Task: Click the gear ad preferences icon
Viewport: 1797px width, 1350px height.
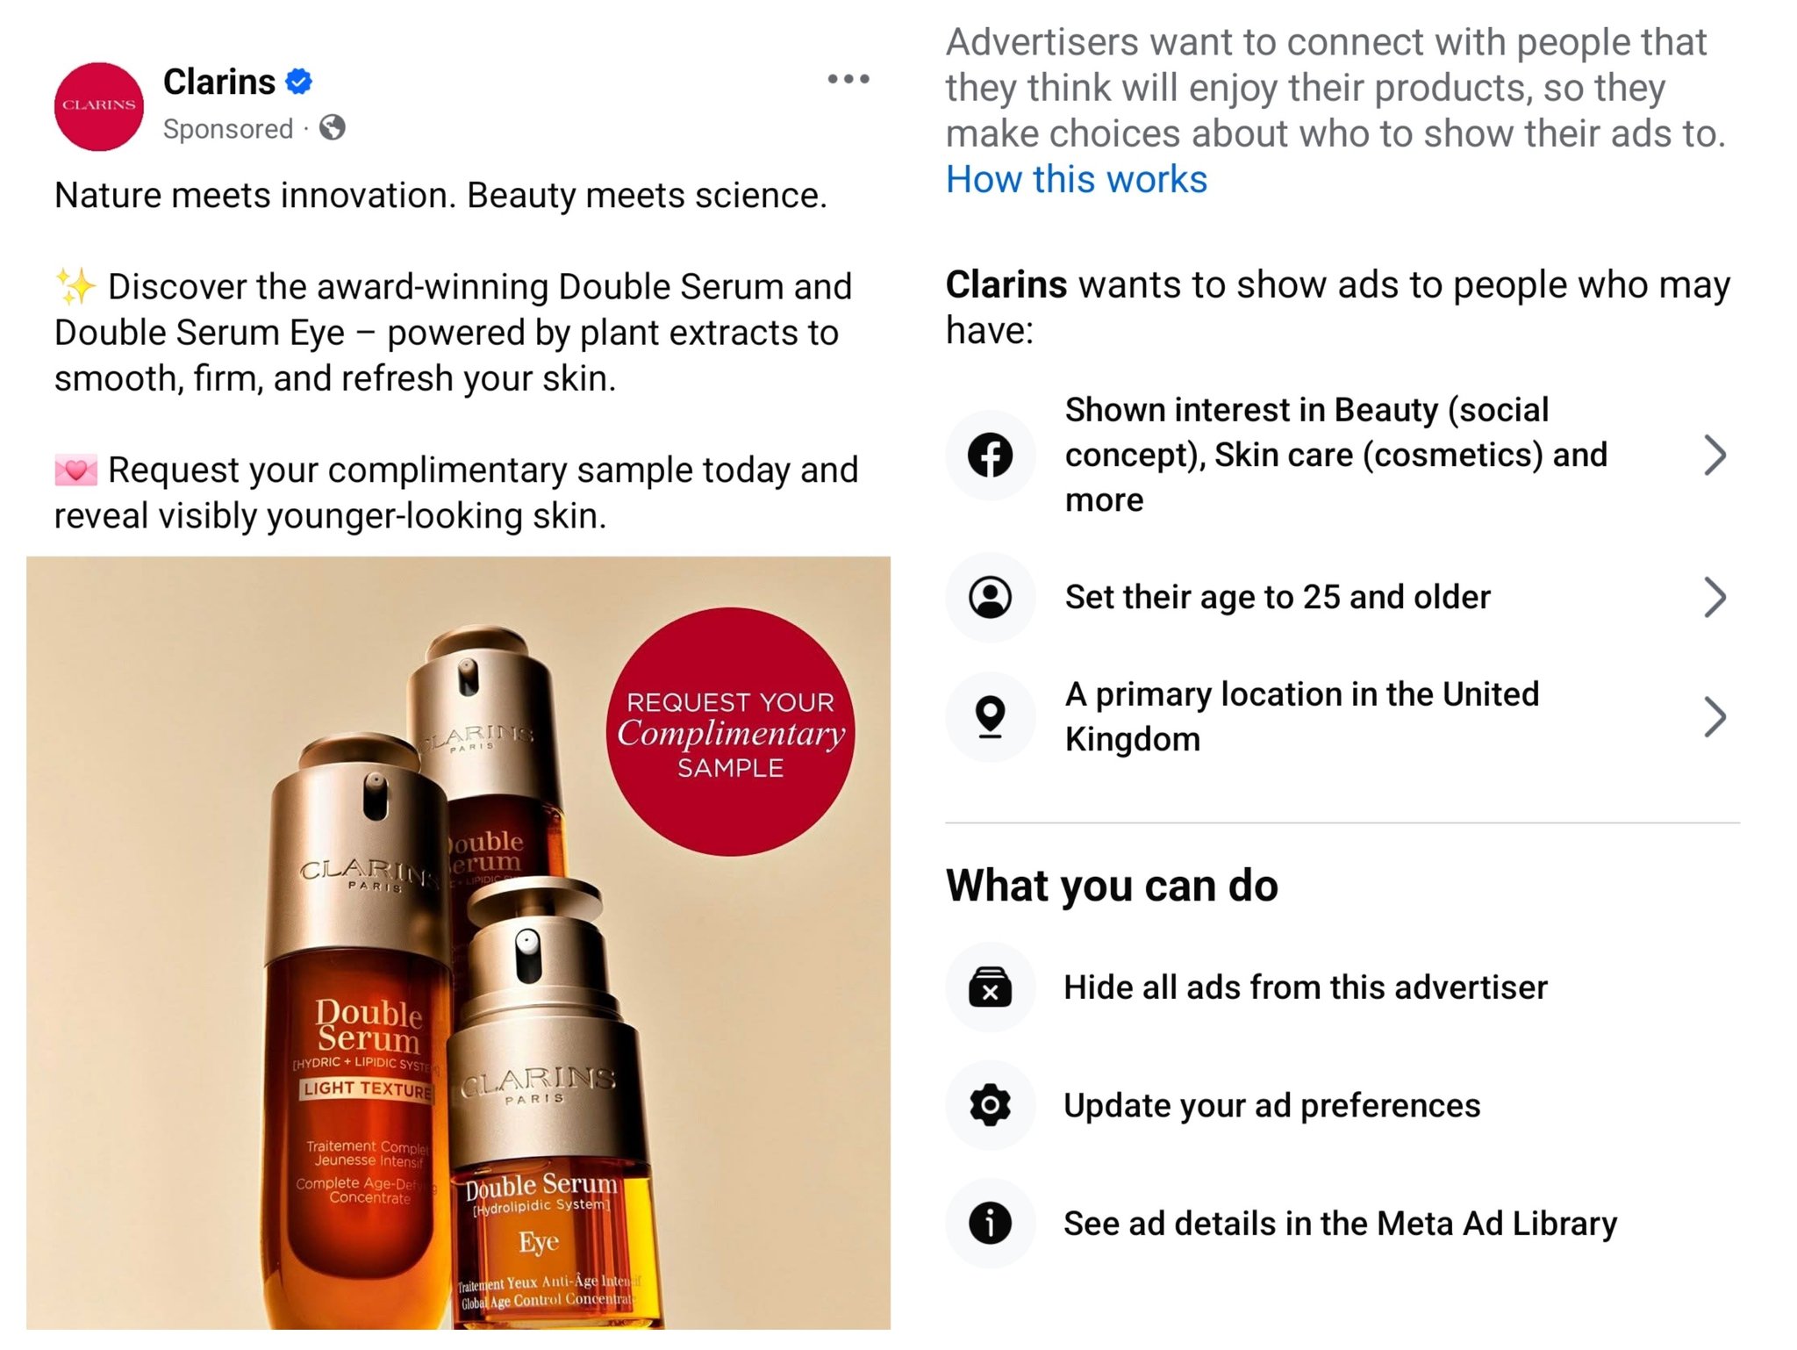Action: 991,1105
